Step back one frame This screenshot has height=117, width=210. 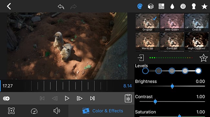[55, 98]
